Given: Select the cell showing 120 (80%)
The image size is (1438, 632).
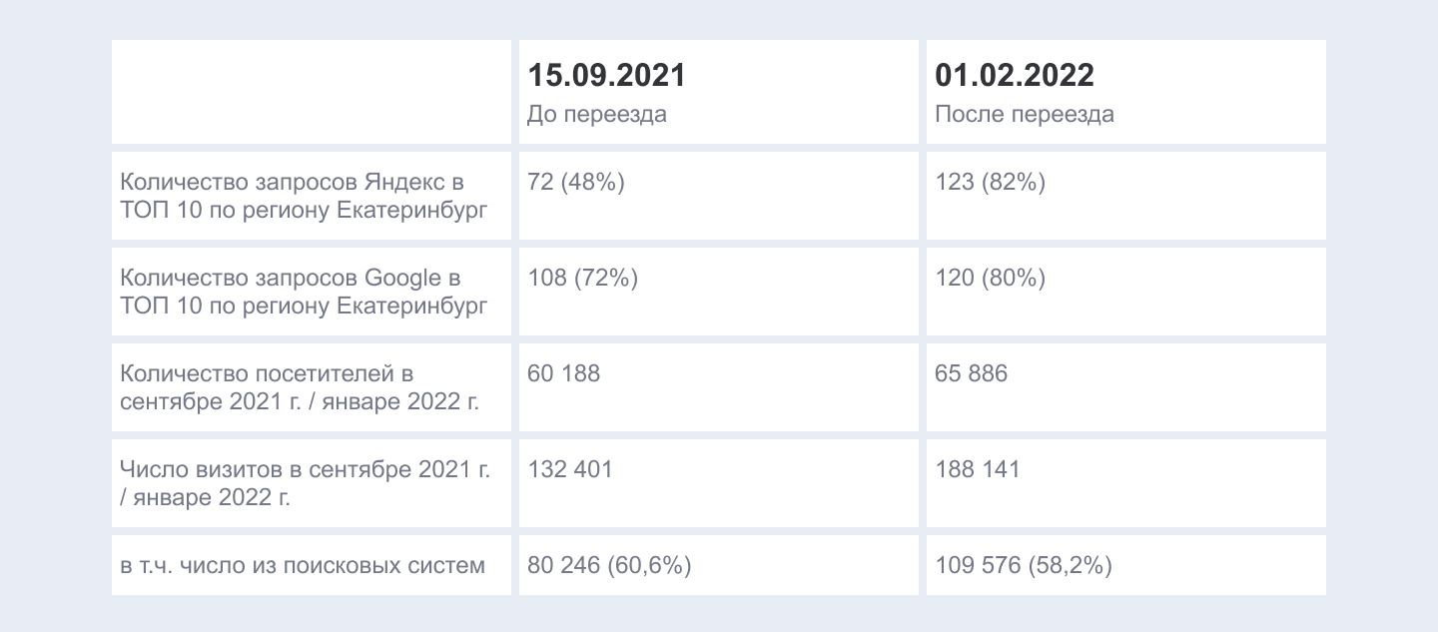Looking at the screenshot, I should [990, 279].
